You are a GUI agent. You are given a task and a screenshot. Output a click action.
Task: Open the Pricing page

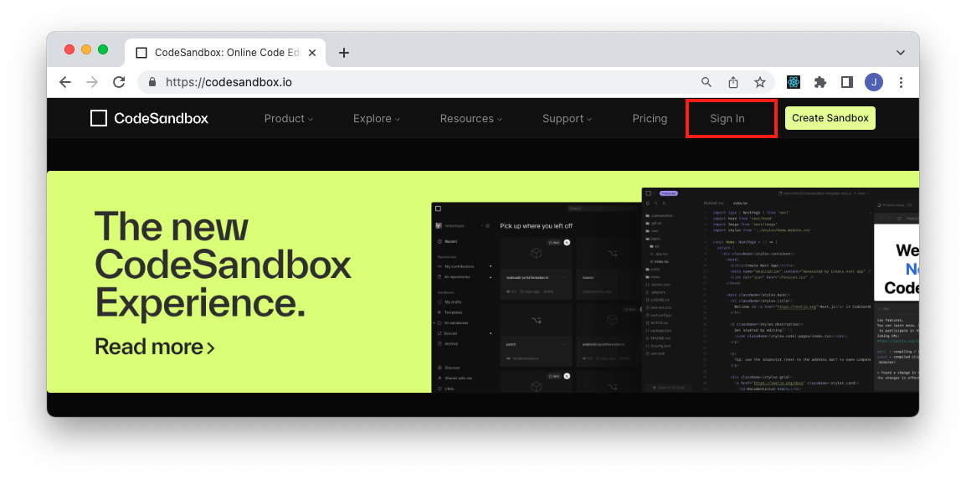[x=650, y=118]
